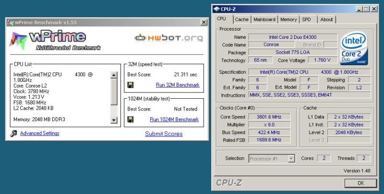Click the CPU-Z title bar icon
384x194 pixels.
(x=216, y=9)
